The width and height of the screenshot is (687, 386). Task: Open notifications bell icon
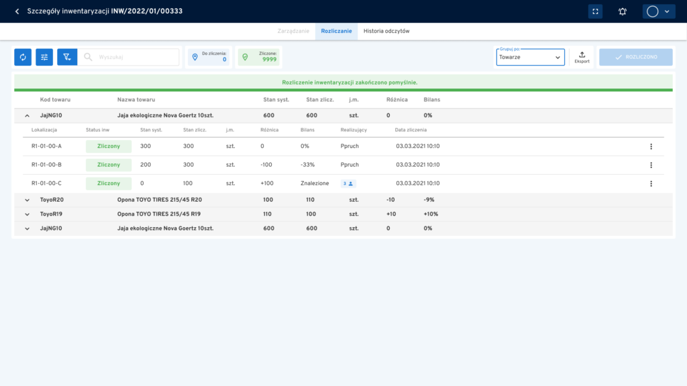click(x=623, y=11)
